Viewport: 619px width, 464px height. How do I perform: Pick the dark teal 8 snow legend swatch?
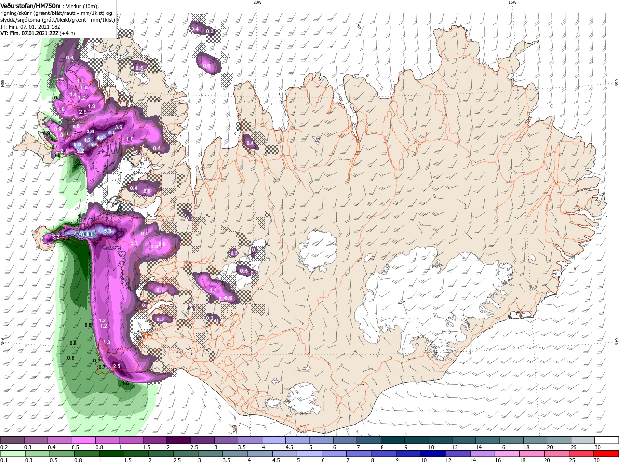pyautogui.click(x=393, y=440)
